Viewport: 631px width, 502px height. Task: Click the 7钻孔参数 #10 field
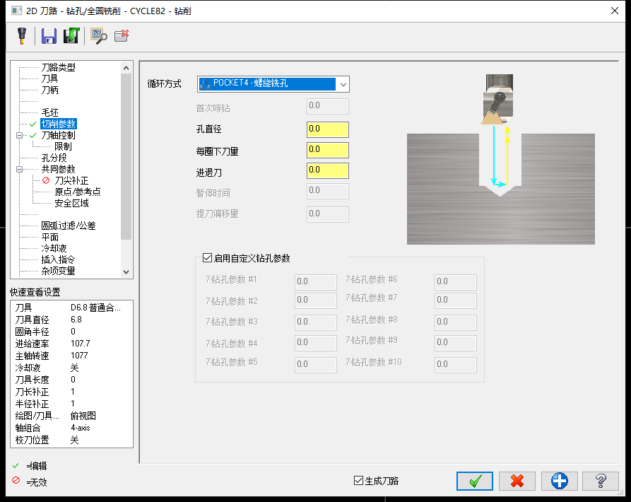pyautogui.click(x=455, y=365)
